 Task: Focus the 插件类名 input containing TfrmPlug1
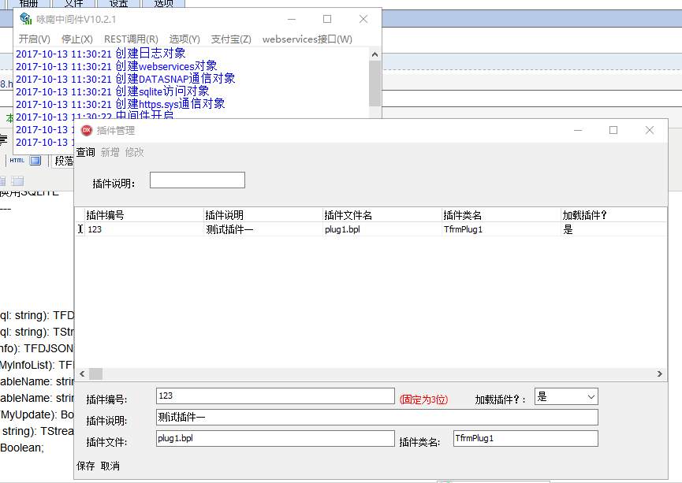tap(525, 438)
